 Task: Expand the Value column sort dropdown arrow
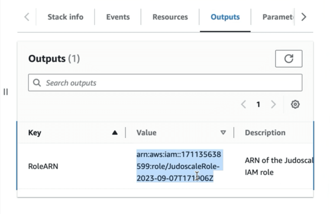(223, 133)
